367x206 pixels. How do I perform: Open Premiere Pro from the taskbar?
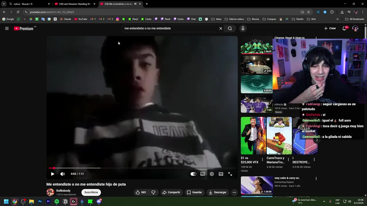tap(48, 201)
